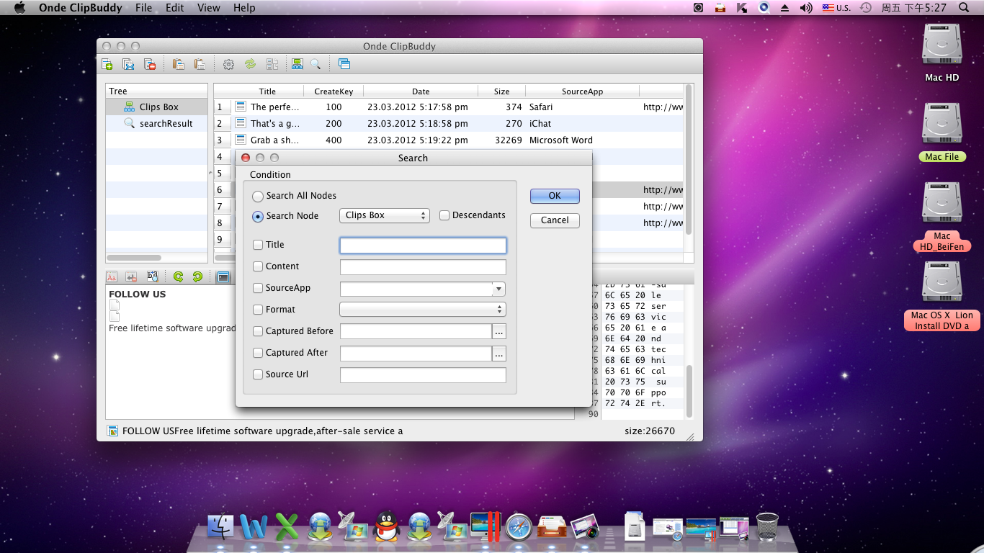This screenshot has width=984, height=553.
Task: Check the SourceApp condition checkbox
Action: (x=258, y=288)
